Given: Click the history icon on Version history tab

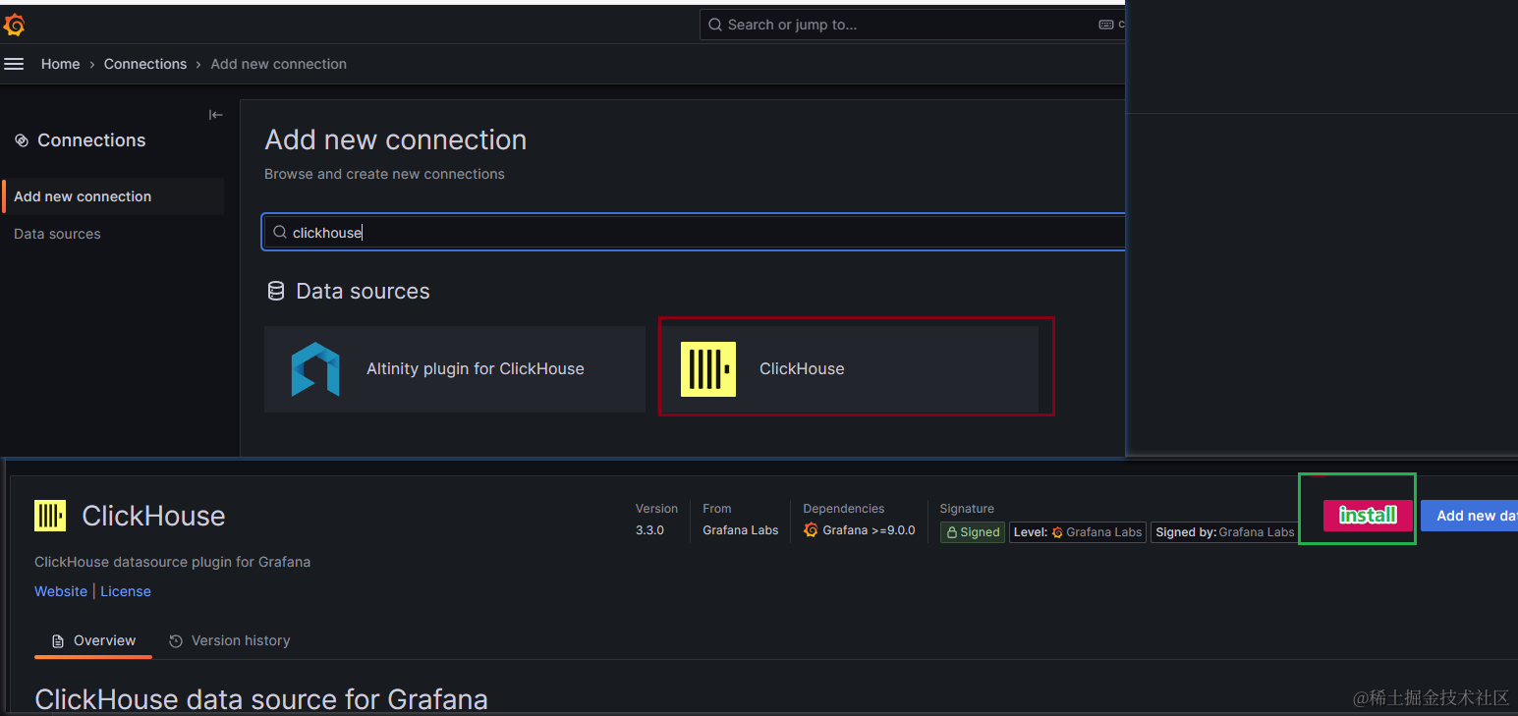Looking at the screenshot, I should 176,641.
